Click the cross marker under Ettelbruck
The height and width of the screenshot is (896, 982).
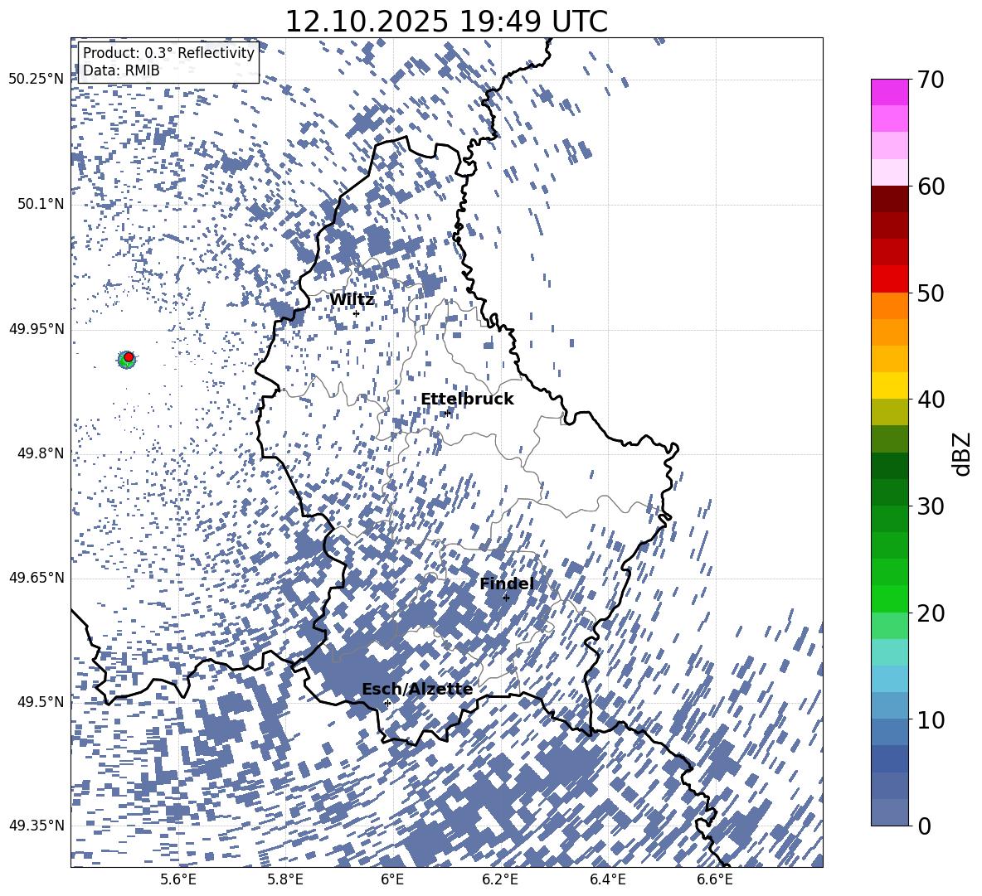[x=447, y=412]
